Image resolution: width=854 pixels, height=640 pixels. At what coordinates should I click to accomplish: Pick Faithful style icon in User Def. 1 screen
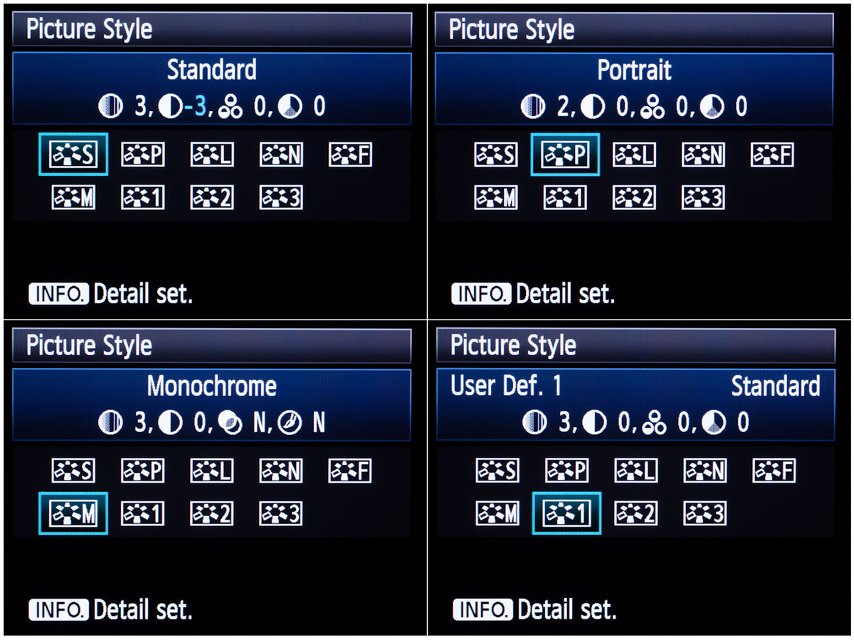pos(774,471)
